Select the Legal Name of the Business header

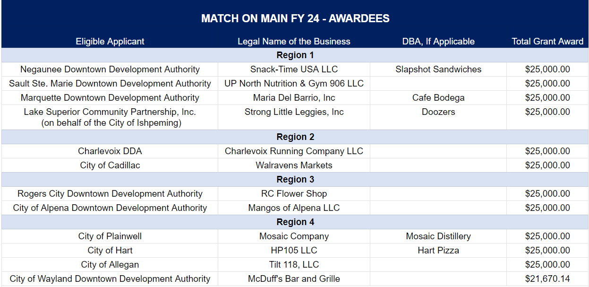(294, 42)
